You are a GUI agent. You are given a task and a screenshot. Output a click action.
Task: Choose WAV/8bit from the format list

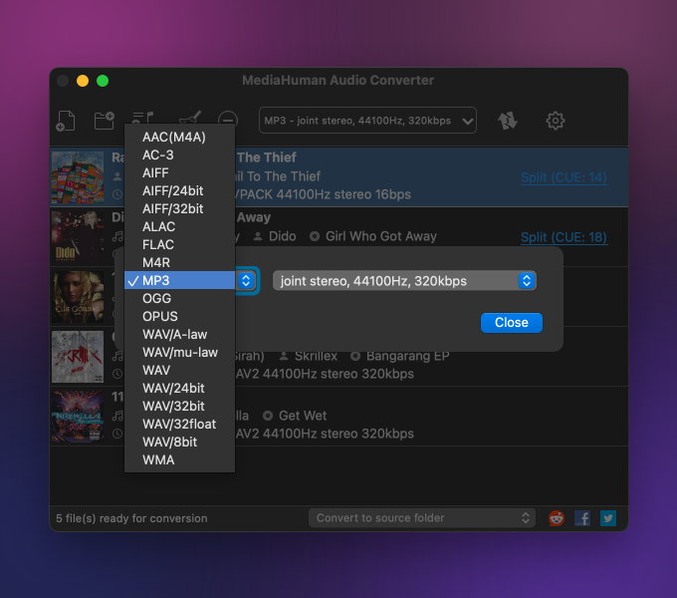(x=179, y=442)
